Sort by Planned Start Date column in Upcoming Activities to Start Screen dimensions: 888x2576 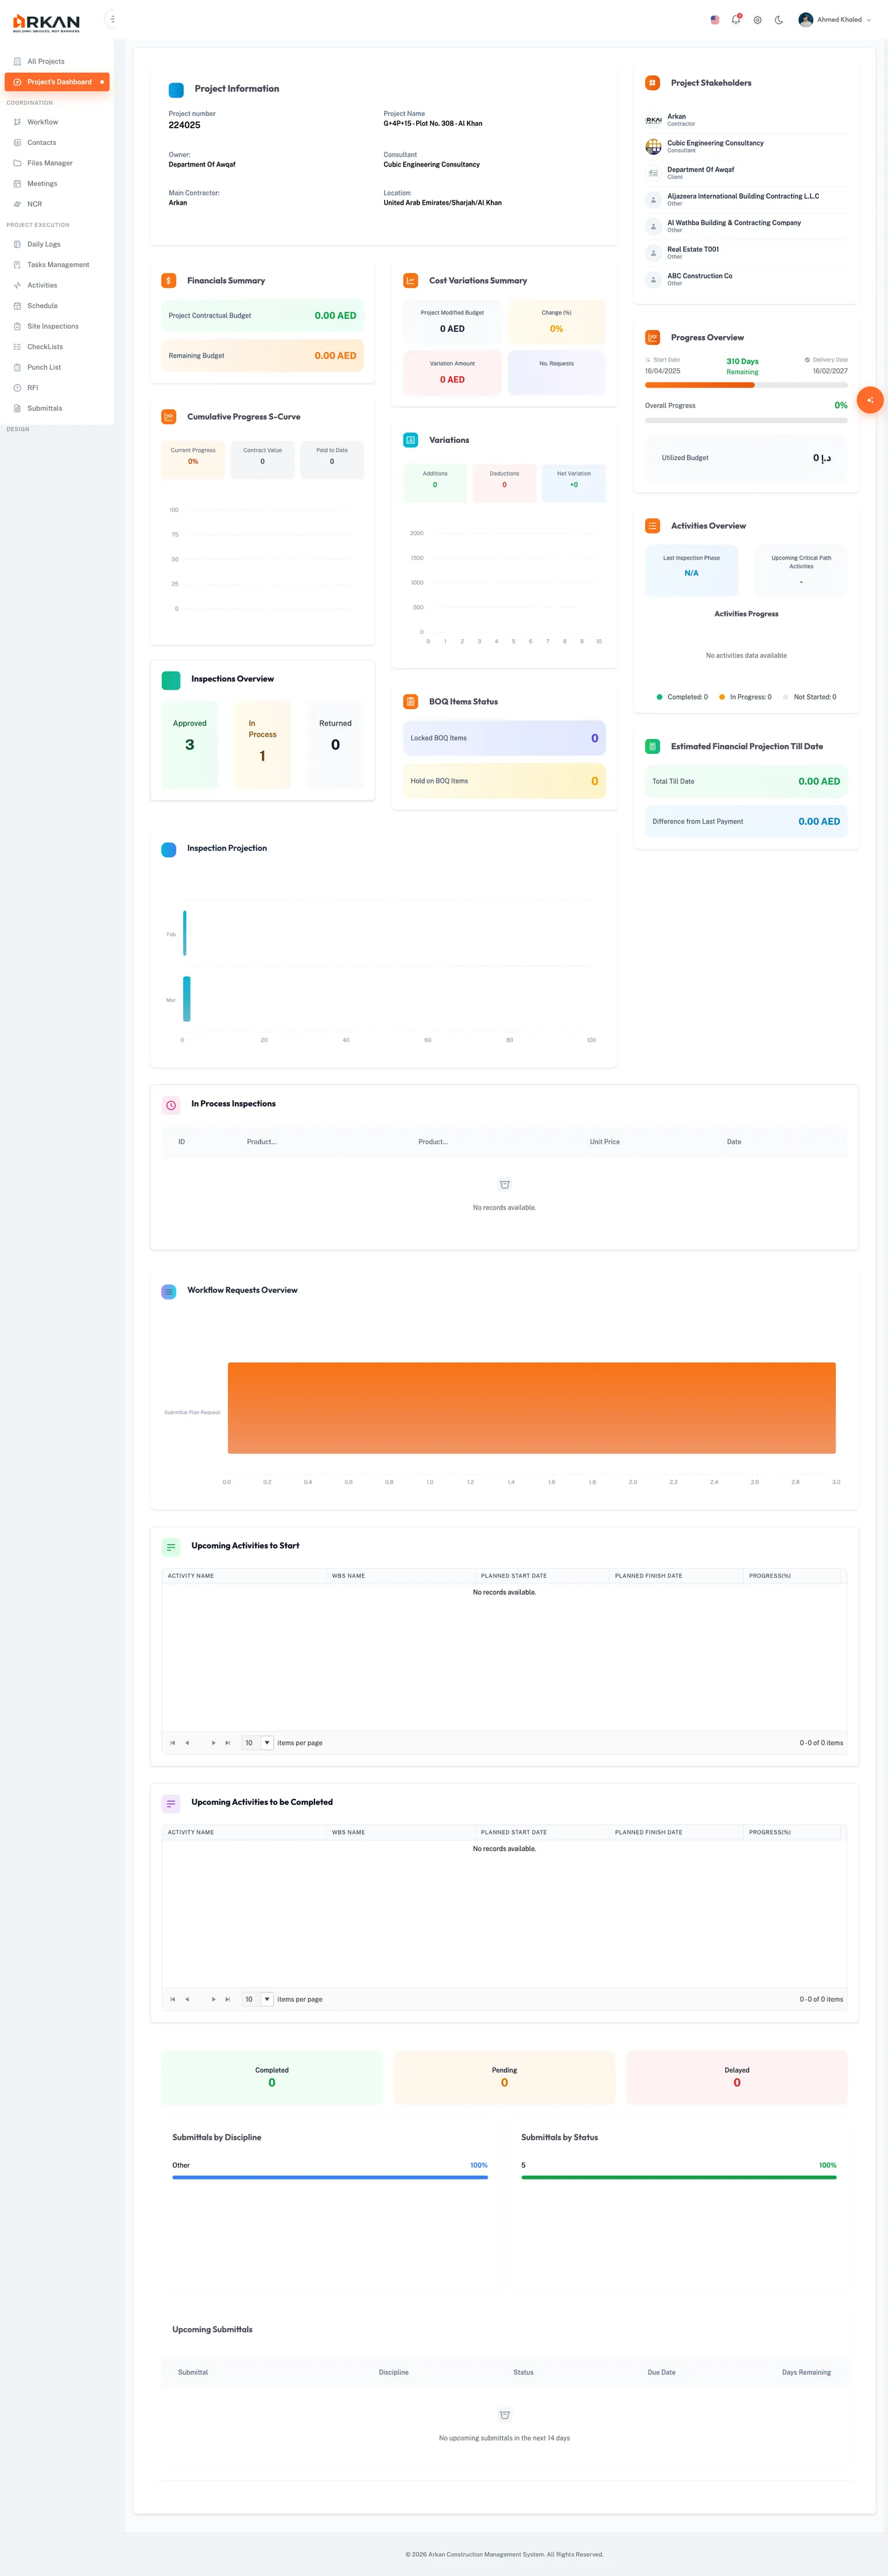[x=514, y=1575]
